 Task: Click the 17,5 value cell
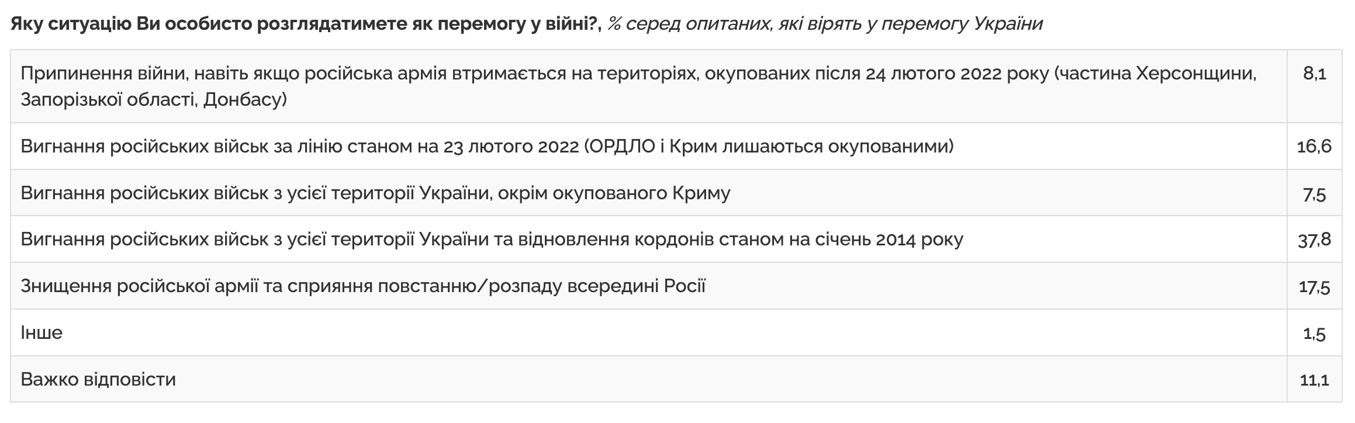pyautogui.click(x=1315, y=287)
